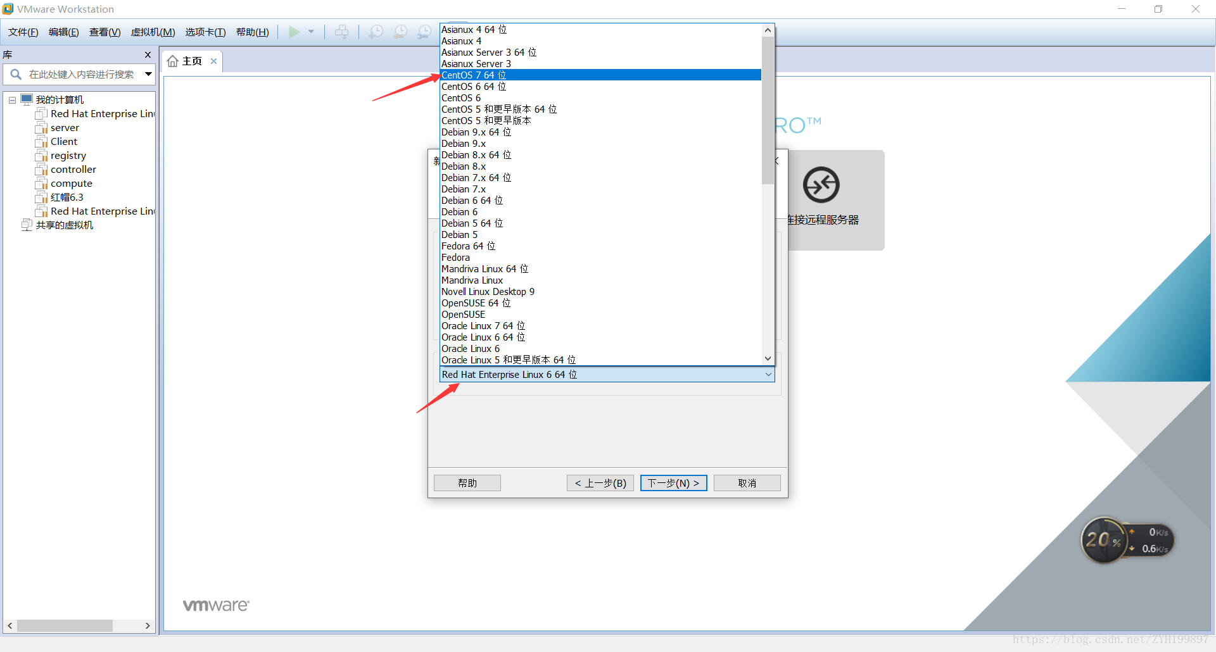The image size is (1216, 652).
Task: Choose Debian 9.x 64 位 option
Action: tap(600, 132)
